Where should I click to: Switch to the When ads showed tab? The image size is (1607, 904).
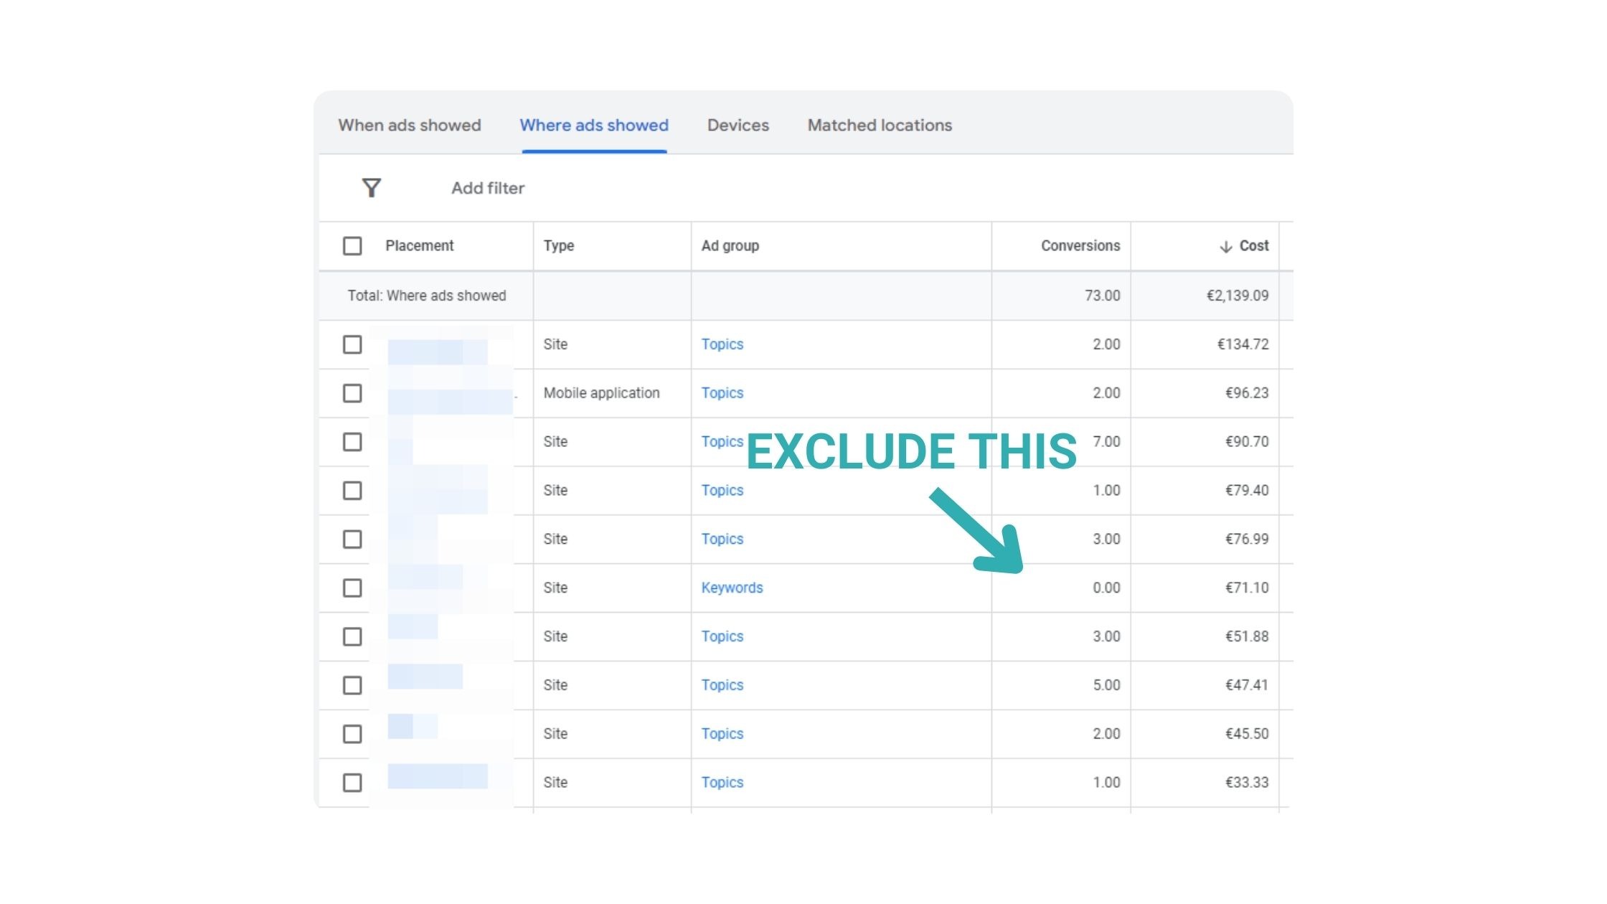(x=410, y=126)
